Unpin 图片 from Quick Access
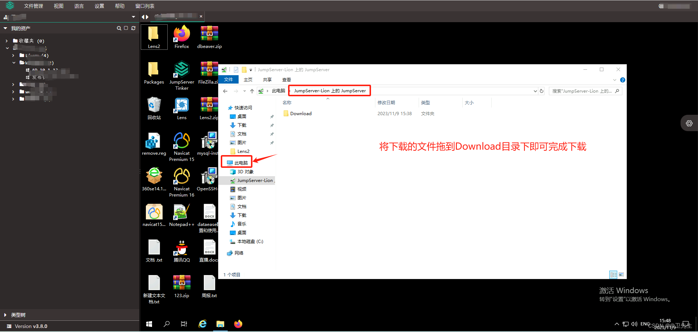Viewport: 698px width, 332px height. [x=272, y=142]
